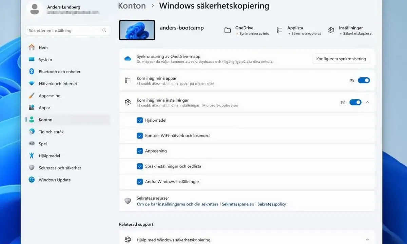Open the Sekretesspolicy link
The width and height of the screenshot is (407, 244).
(x=272, y=204)
